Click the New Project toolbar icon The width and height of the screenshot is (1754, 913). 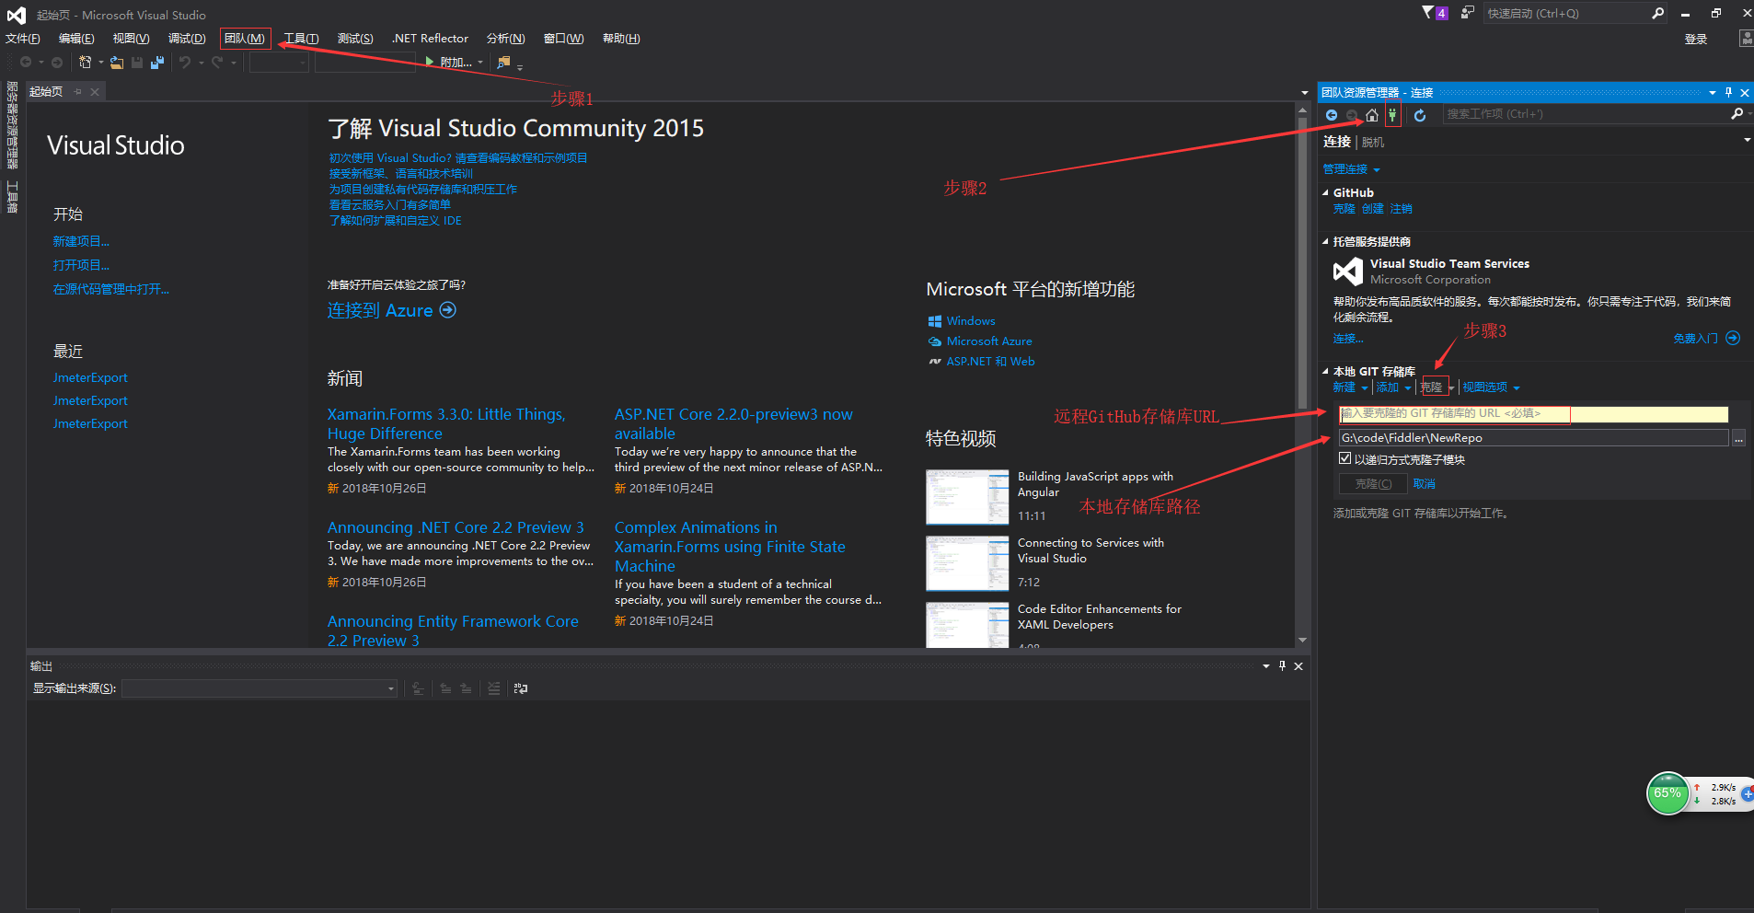(x=85, y=63)
